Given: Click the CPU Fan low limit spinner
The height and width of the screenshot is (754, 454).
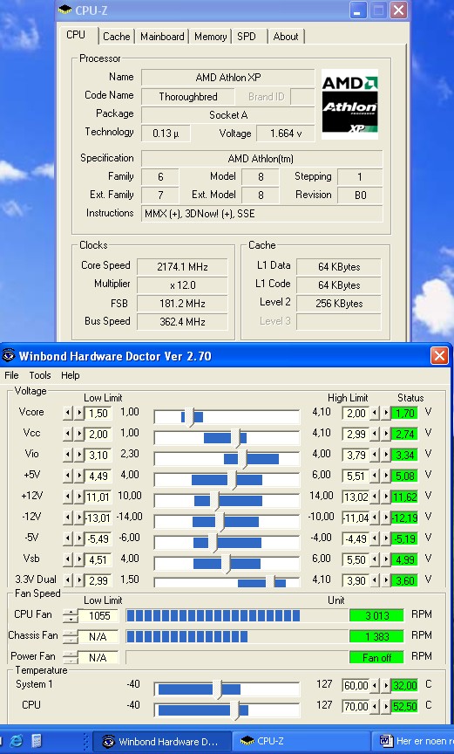Looking at the screenshot, I should pos(71,615).
